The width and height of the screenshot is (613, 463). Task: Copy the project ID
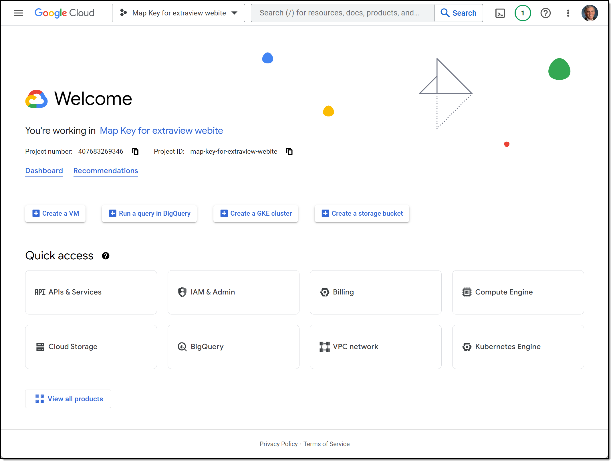coord(289,151)
